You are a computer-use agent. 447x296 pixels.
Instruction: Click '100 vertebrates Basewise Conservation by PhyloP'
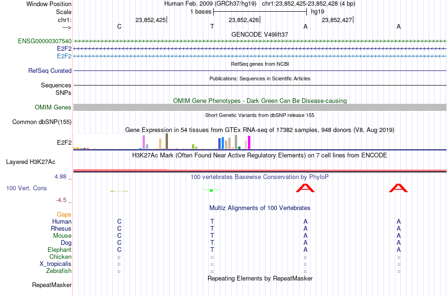click(x=260, y=177)
